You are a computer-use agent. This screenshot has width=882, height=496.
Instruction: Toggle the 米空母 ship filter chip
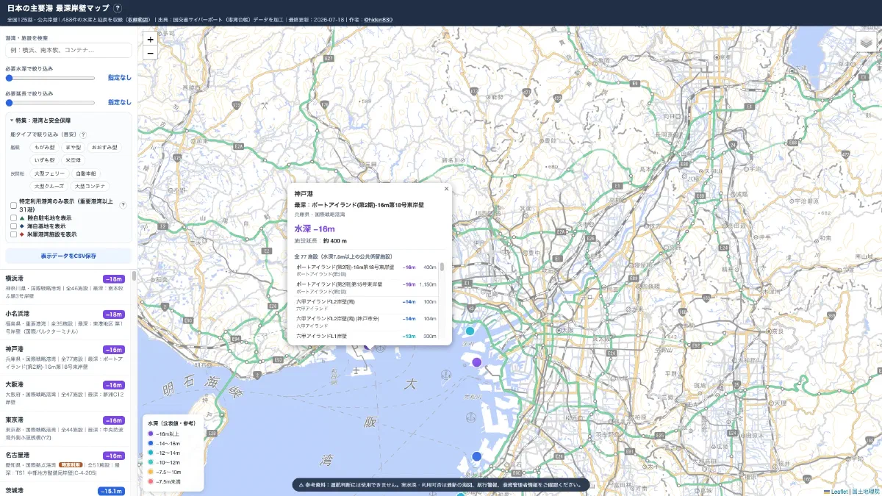coord(73,159)
